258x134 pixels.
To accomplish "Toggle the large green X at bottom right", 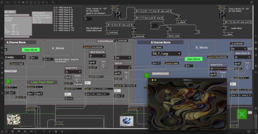I will click(242, 114).
